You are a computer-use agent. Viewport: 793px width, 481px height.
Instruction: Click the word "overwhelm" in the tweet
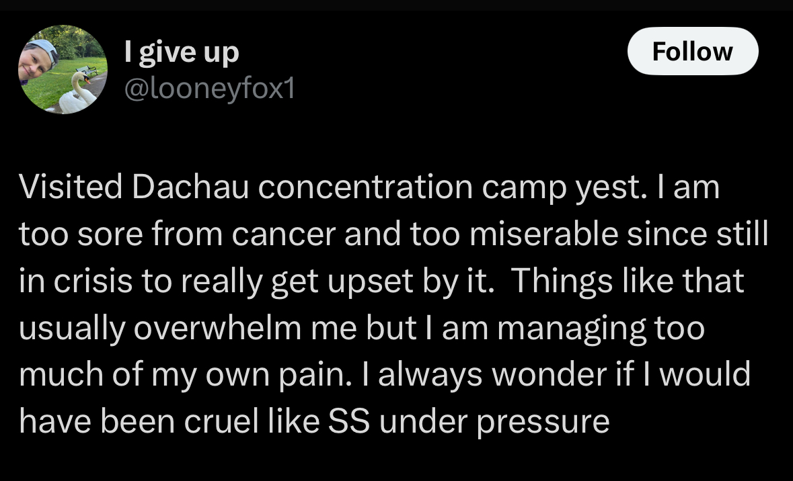pos(217,328)
